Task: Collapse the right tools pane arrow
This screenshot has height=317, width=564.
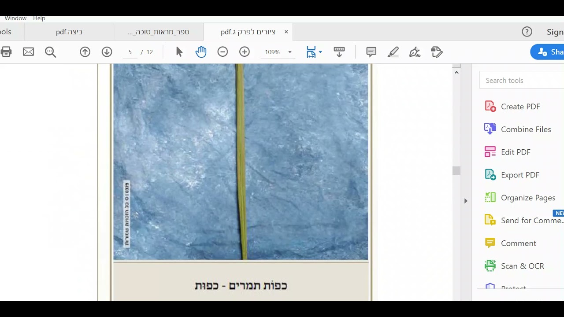Action: tap(466, 201)
